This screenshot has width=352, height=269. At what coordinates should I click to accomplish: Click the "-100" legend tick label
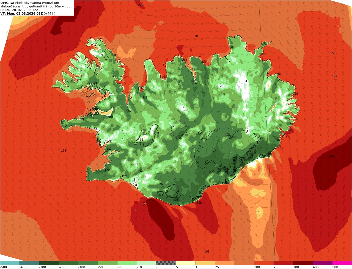(82, 267)
